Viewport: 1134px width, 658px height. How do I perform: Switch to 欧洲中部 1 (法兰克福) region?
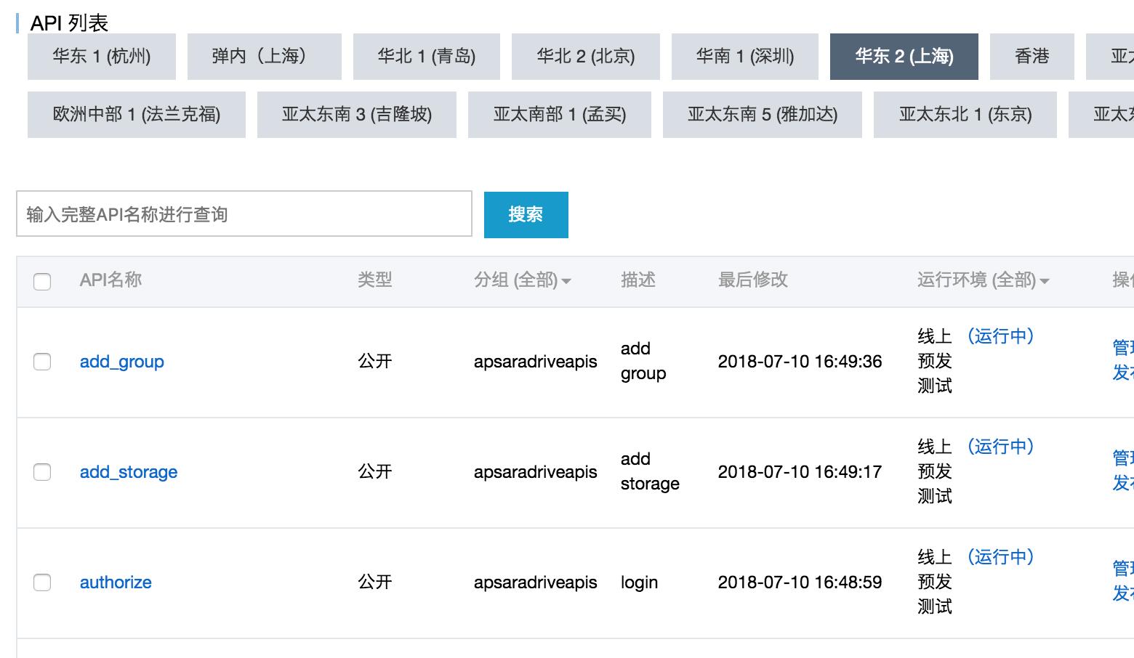click(137, 114)
